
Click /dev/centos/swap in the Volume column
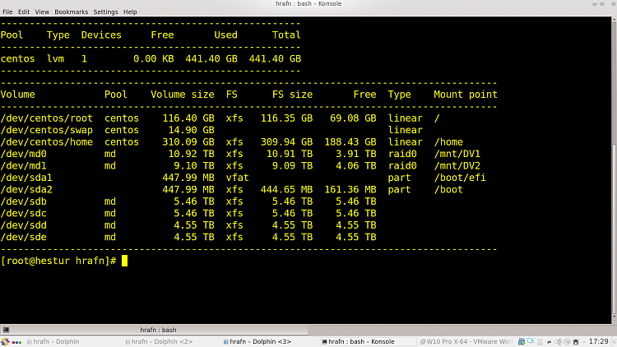(x=47, y=130)
